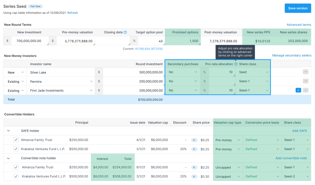This screenshot has width=315, height=185.
Task: Open Seed share class dropdown for Silver Lake
Action: coord(253,72)
